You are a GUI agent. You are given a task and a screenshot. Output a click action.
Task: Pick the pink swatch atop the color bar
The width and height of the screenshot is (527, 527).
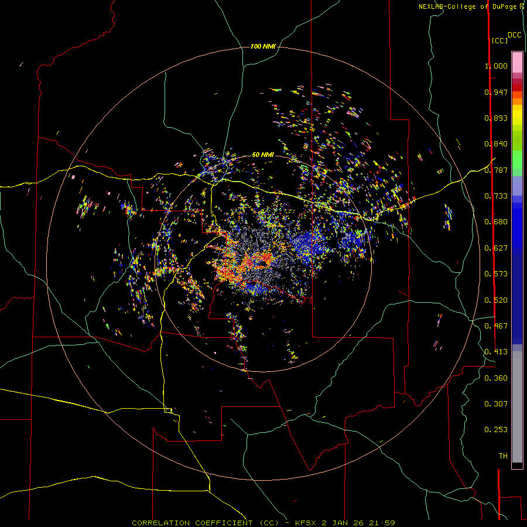pyautogui.click(x=517, y=63)
